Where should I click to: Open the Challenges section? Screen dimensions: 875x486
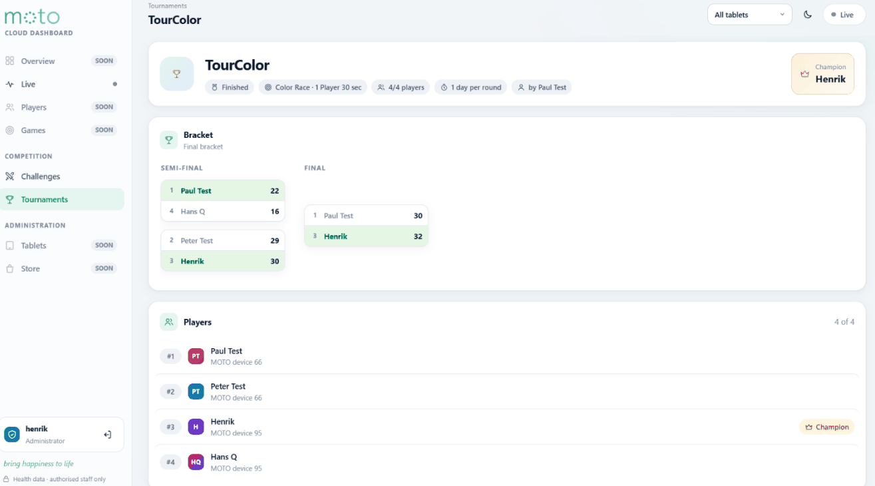pyautogui.click(x=62, y=176)
